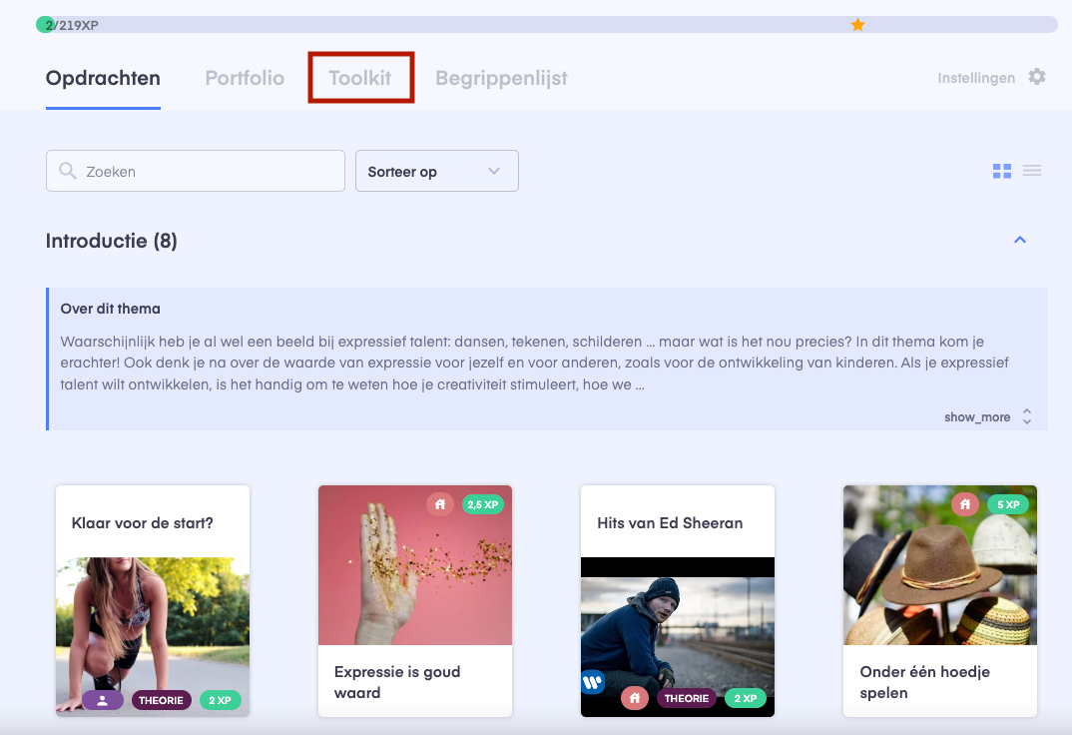Focus the Zoeken search field

point(196,171)
